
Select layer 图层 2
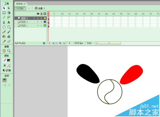tap(25, 22)
